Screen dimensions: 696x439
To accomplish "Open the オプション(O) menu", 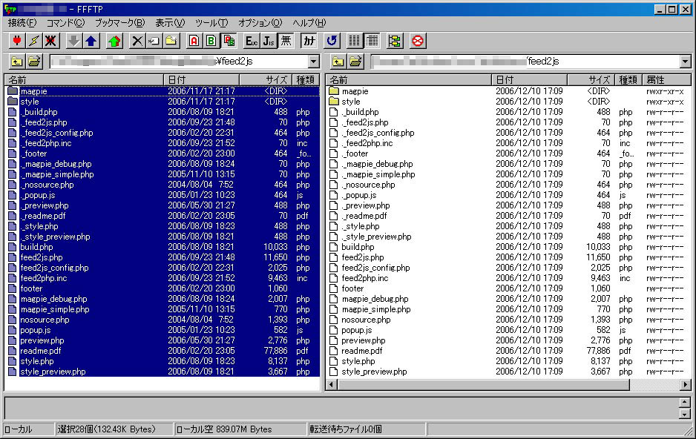I will [260, 22].
